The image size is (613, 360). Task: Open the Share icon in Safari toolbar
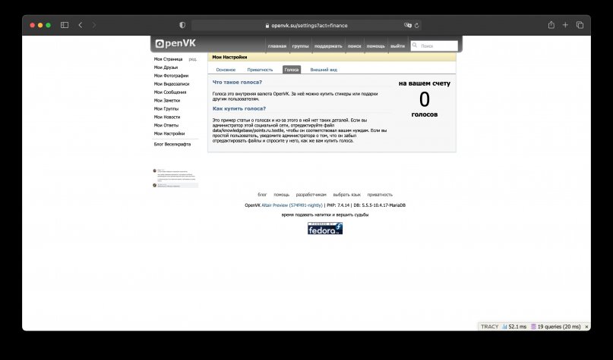pos(551,24)
